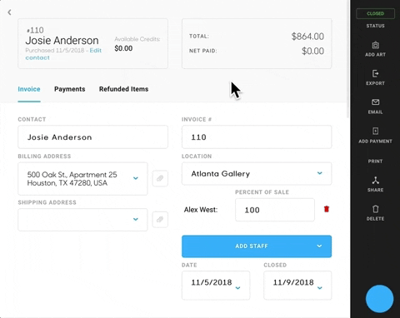Click the Percent of Sale field showing 100
Viewport: 400px width, 318px height.
coord(275,210)
